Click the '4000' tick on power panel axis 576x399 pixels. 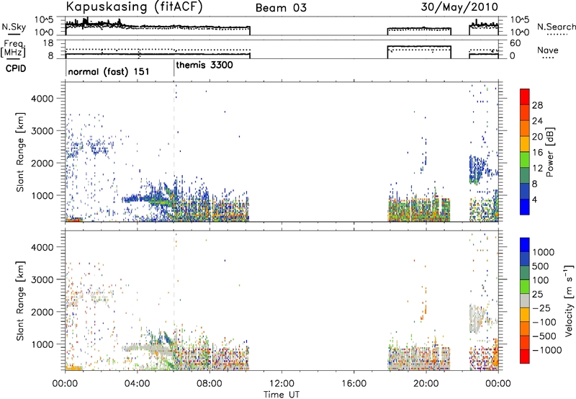pyautogui.click(x=42, y=99)
